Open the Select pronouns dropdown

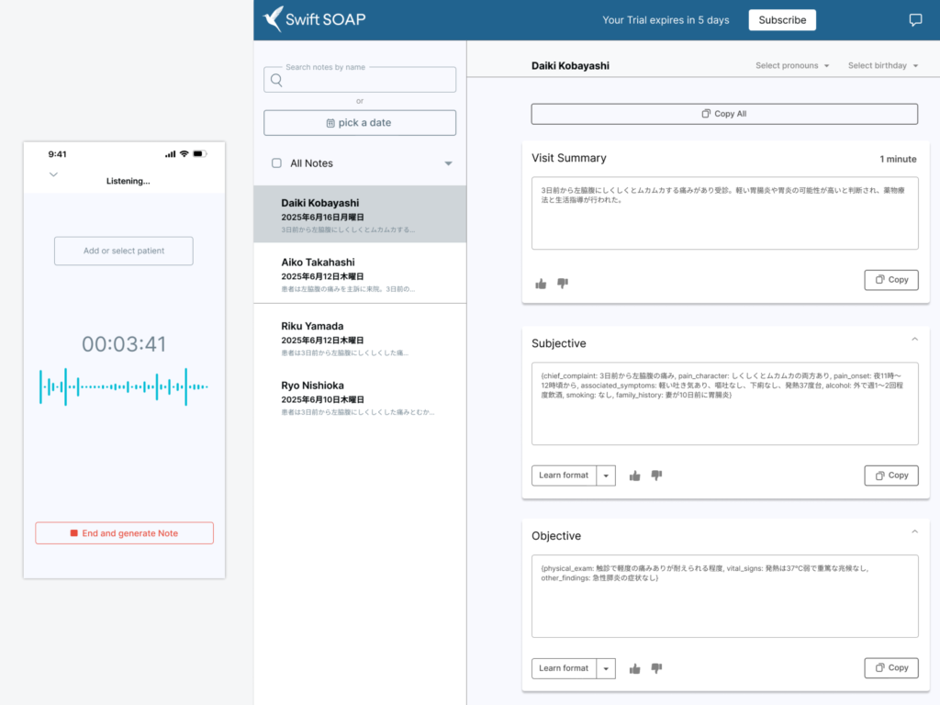[792, 66]
